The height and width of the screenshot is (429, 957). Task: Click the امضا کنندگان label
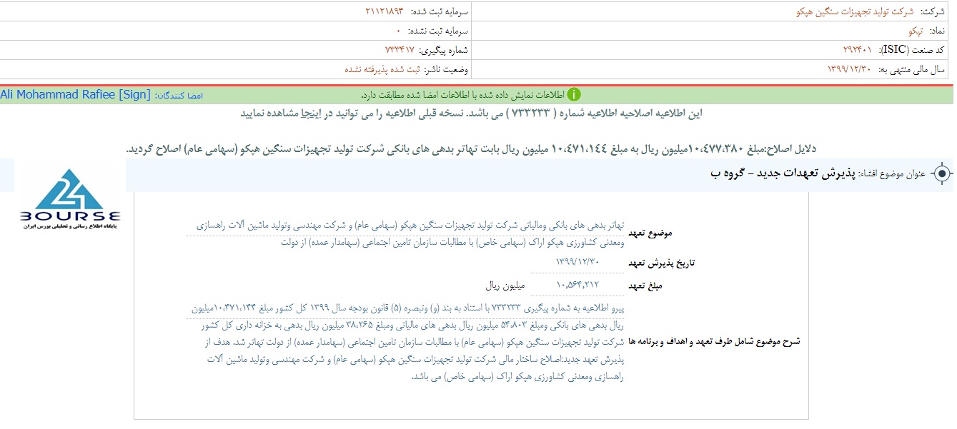click(x=179, y=95)
